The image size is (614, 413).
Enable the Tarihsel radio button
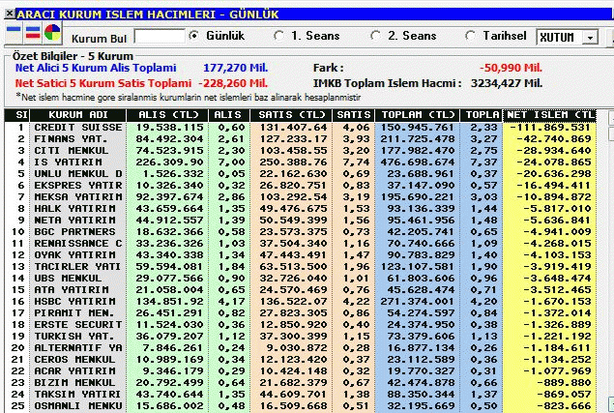pos(470,36)
